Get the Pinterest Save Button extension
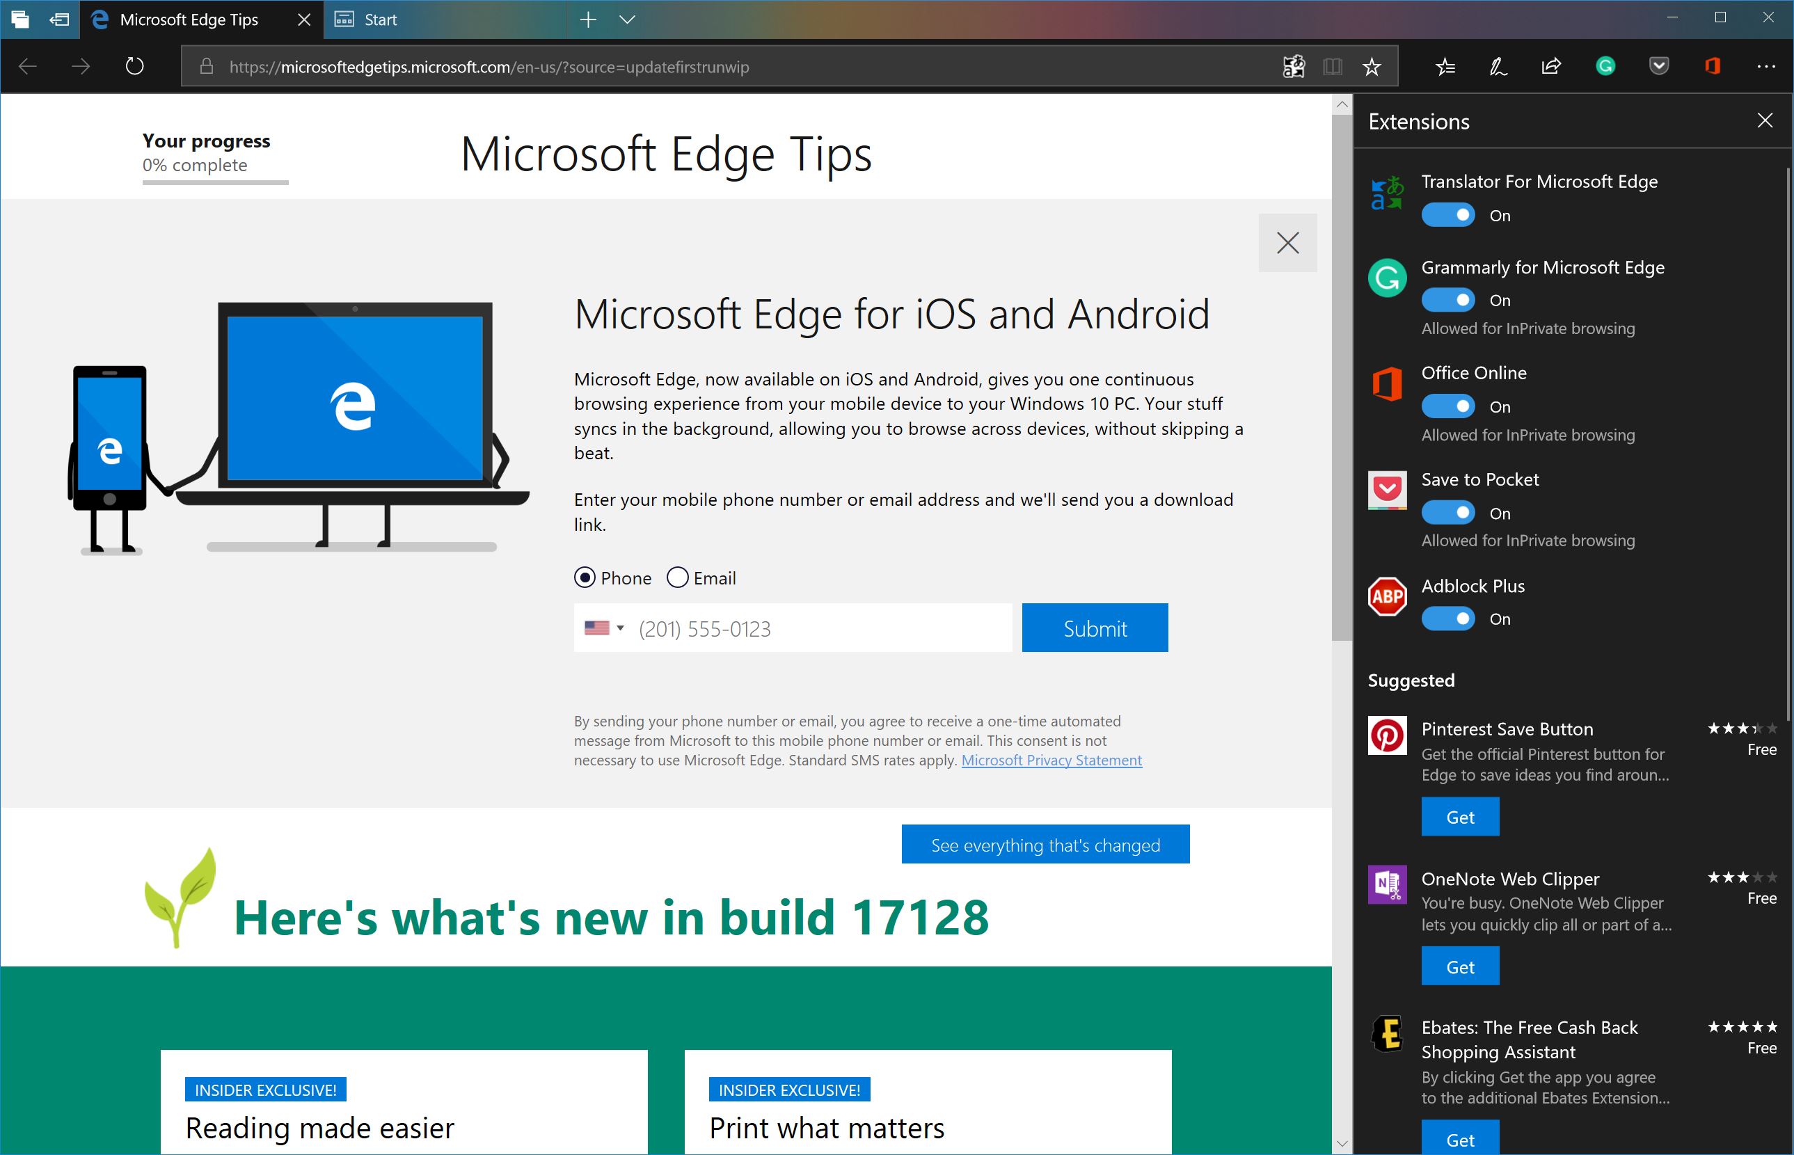The width and height of the screenshot is (1794, 1155). point(1459,817)
